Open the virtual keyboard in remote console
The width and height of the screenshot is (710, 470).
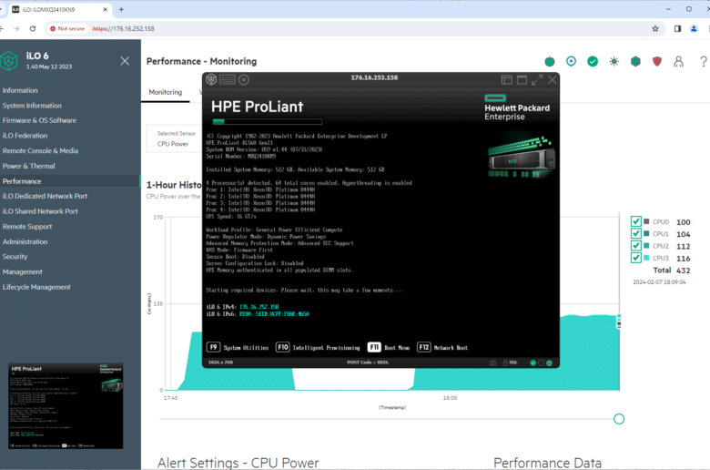[228, 80]
